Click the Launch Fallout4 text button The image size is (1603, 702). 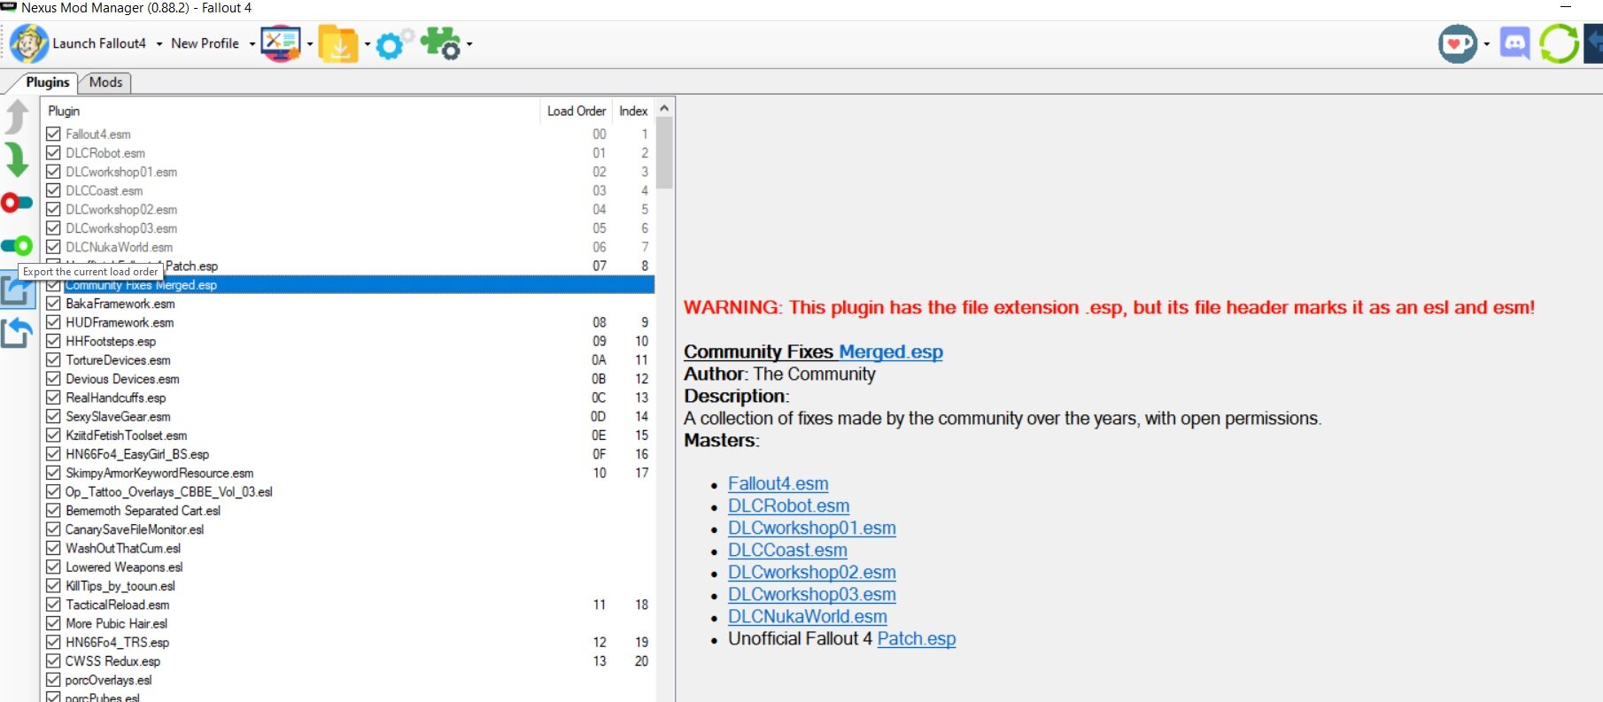pyautogui.click(x=99, y=43)
